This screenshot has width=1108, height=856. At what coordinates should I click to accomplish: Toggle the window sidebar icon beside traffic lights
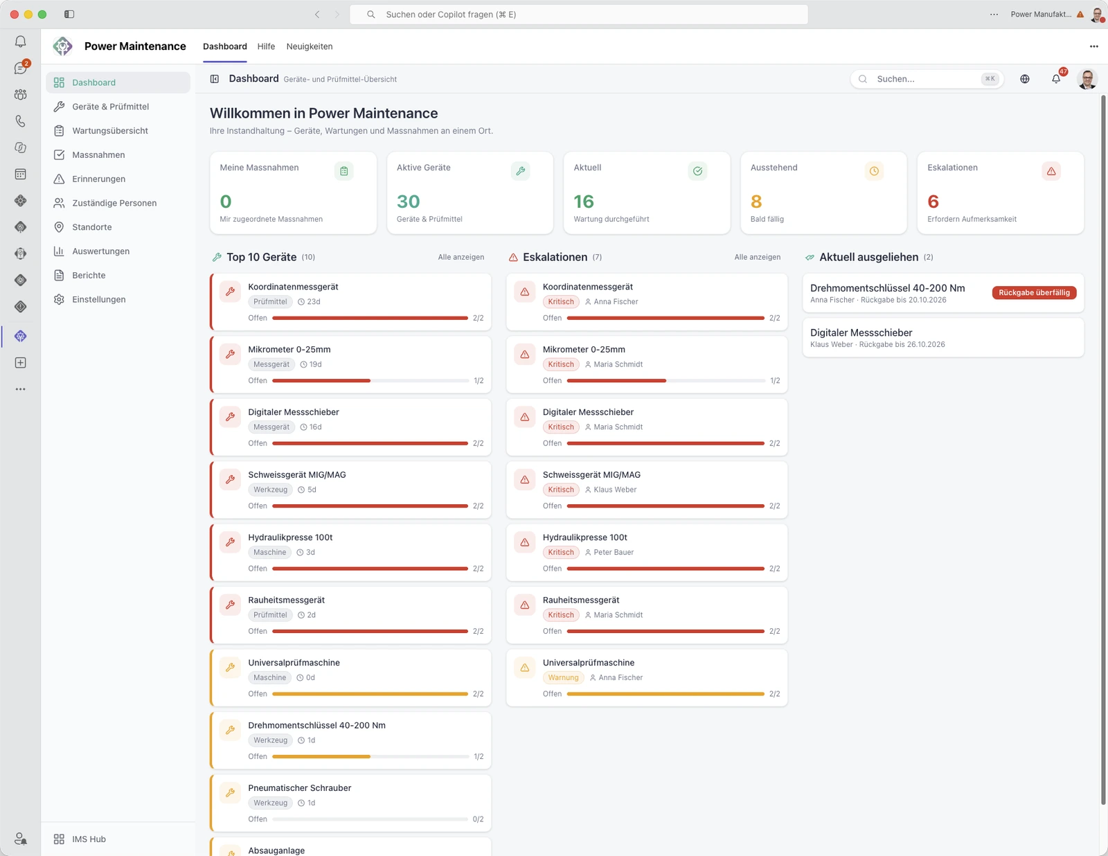point(69,15)
